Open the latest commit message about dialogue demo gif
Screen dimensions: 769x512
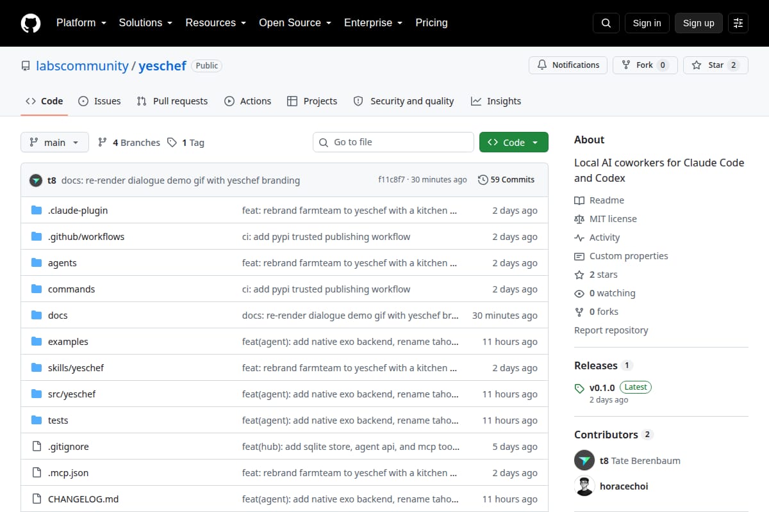click(x=181, y=180)
